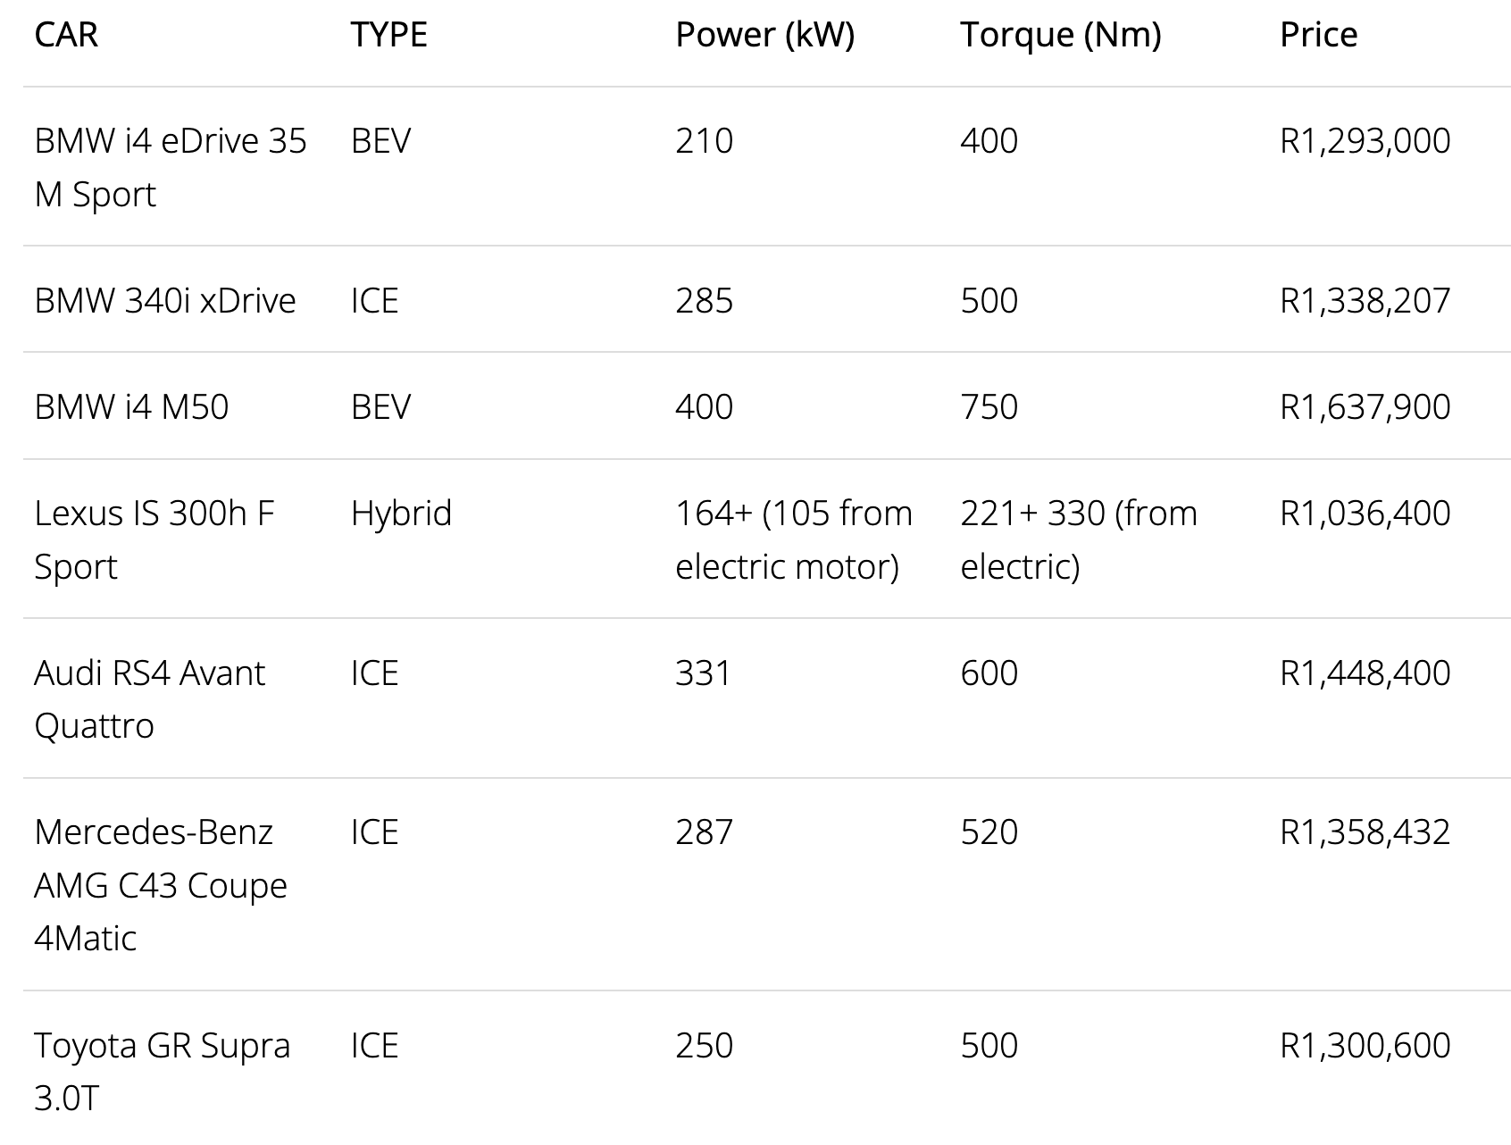
Task: Click the Lexus IS 300h F Sport cell
Action: [x=154, y=539]
